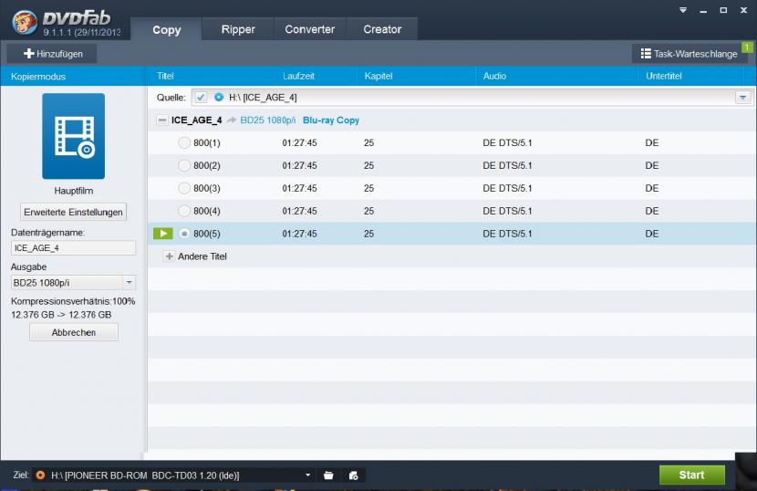Switch to the Copy tab

click(167, 29)
